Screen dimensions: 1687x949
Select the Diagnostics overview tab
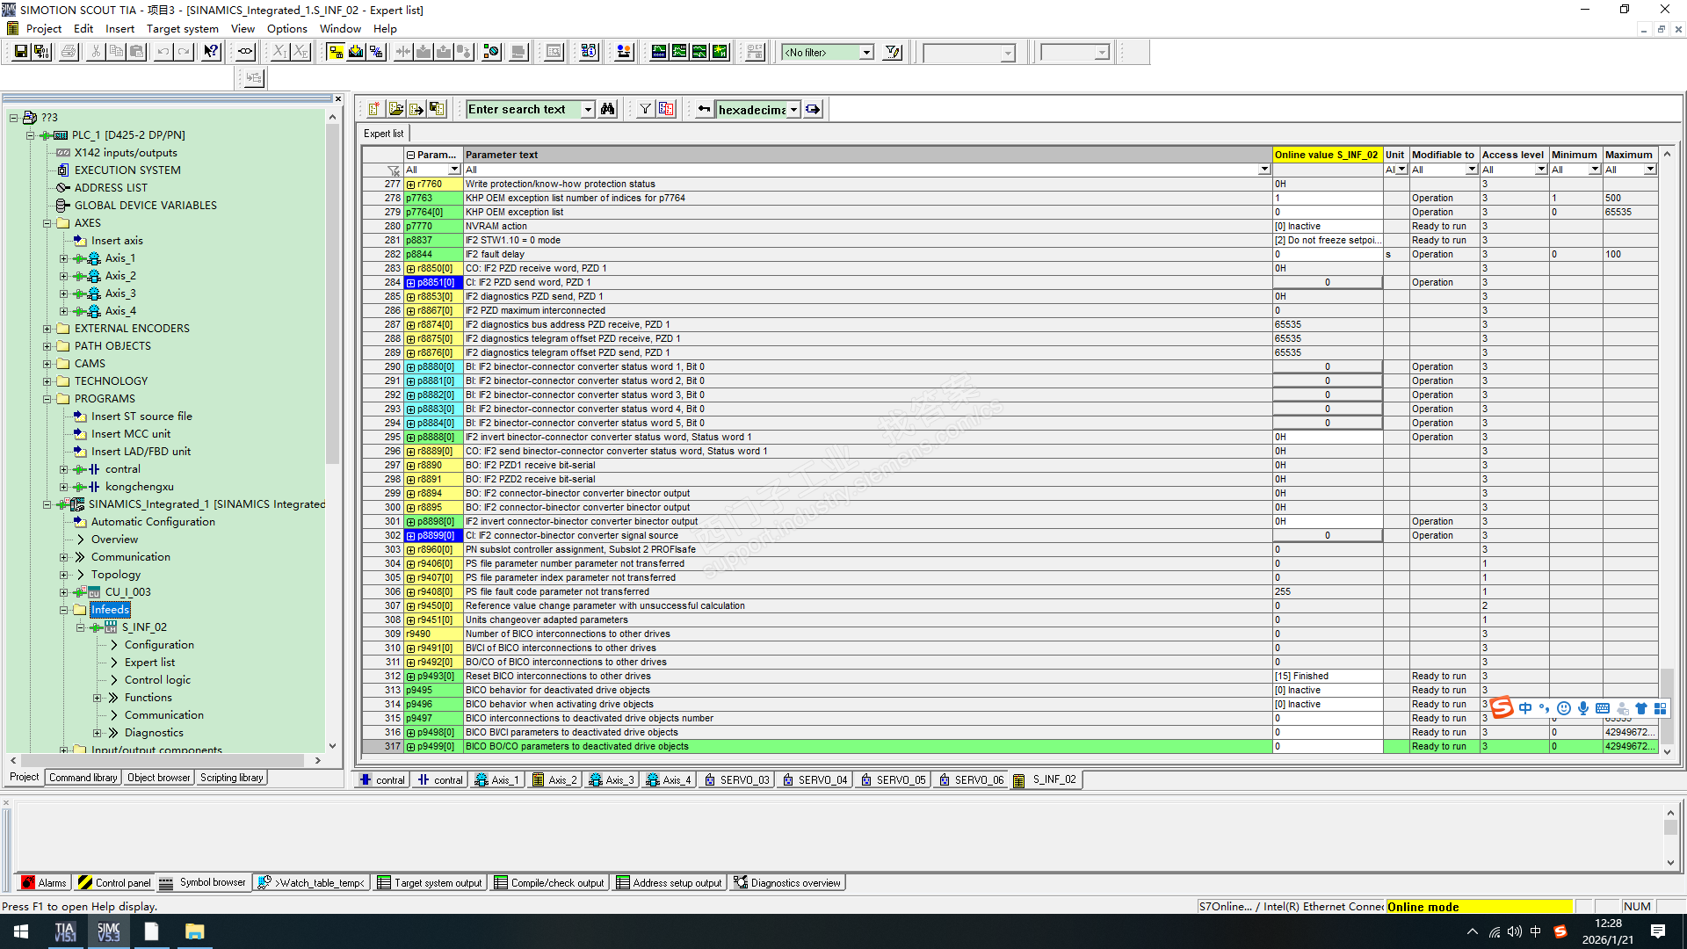coord(788,883)
